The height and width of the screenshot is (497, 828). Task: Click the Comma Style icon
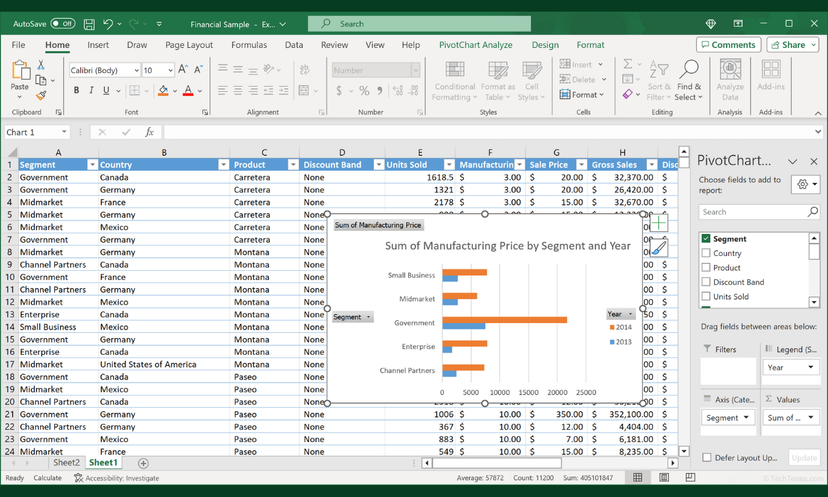coord(379,90)
